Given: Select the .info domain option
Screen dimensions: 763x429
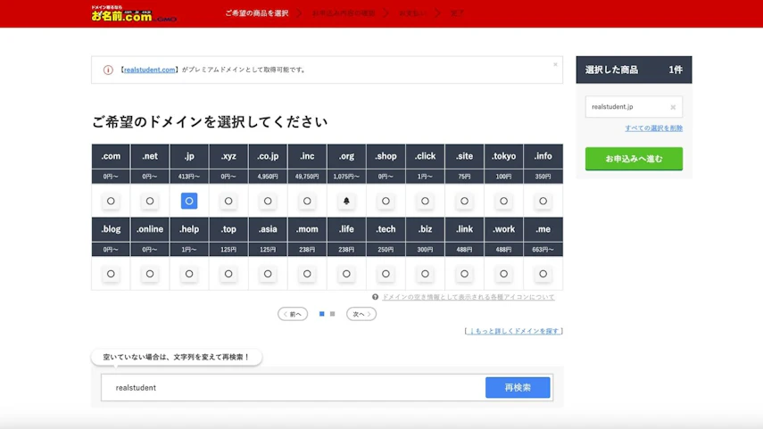Looking at the screenshot, I should [543, 201].
